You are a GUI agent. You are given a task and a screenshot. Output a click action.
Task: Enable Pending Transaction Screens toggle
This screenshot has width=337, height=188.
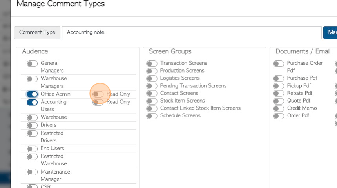(x=152, y=86)
